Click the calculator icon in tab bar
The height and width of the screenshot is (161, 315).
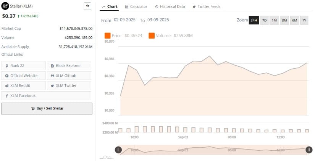click(x=126, y=7)
